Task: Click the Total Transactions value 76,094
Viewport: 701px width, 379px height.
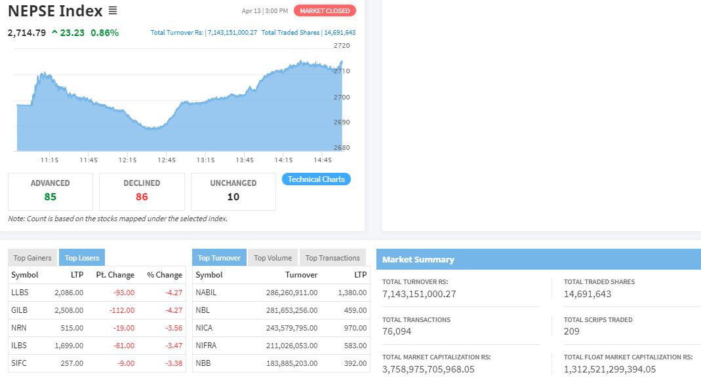Action: click(397, 331)
